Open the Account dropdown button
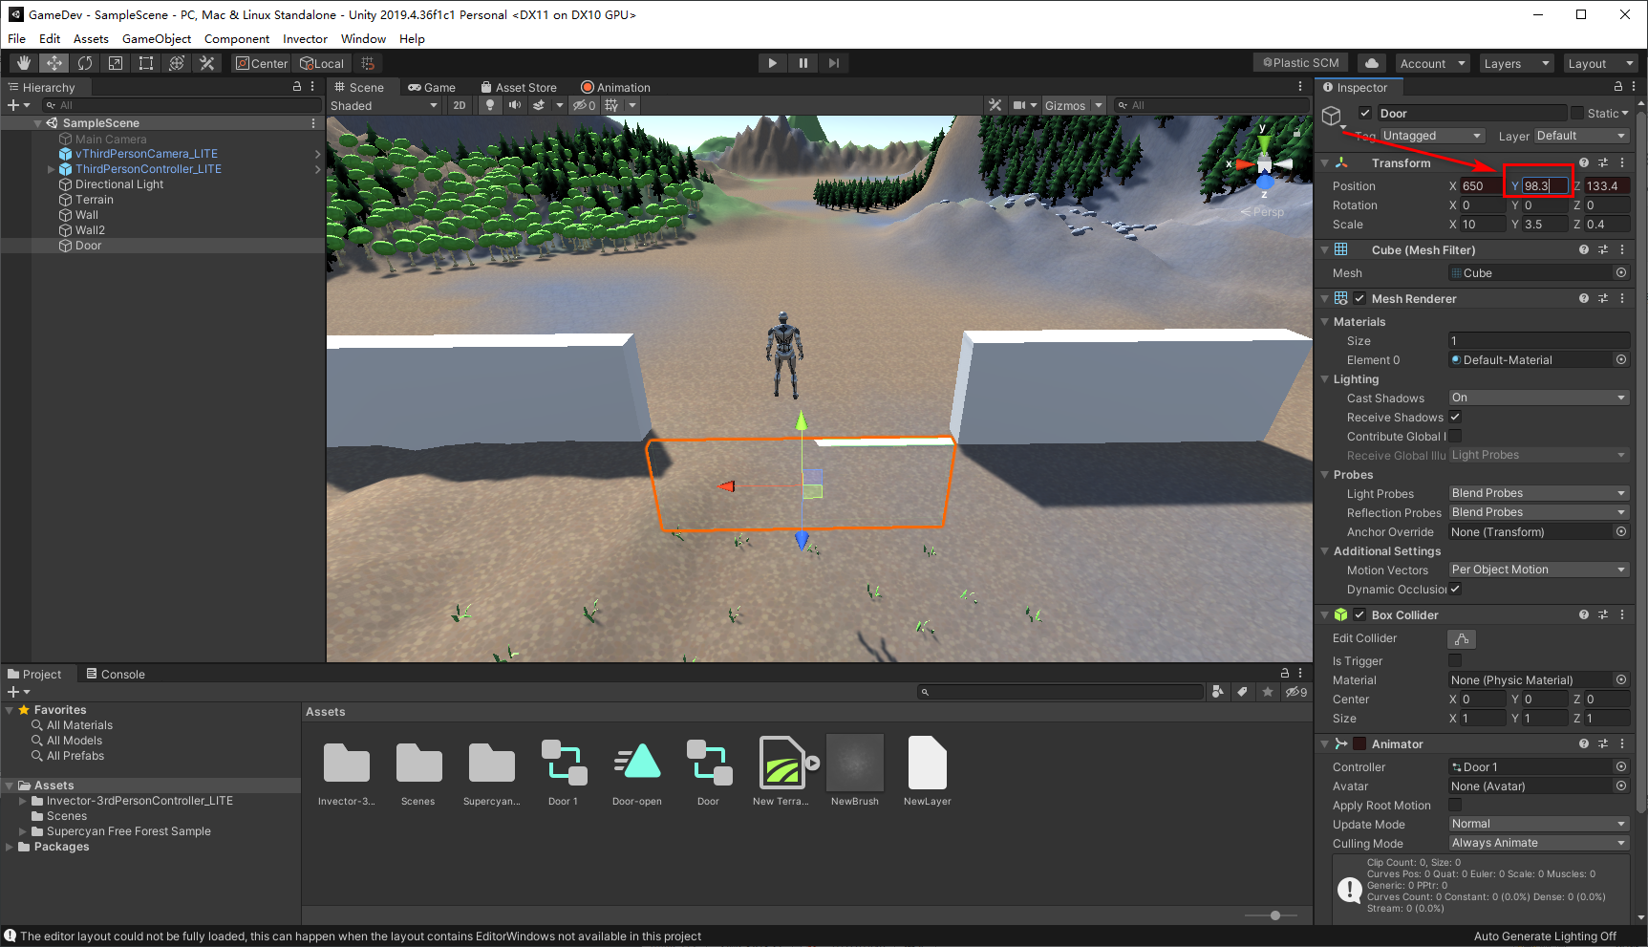 coord(1432,63)
